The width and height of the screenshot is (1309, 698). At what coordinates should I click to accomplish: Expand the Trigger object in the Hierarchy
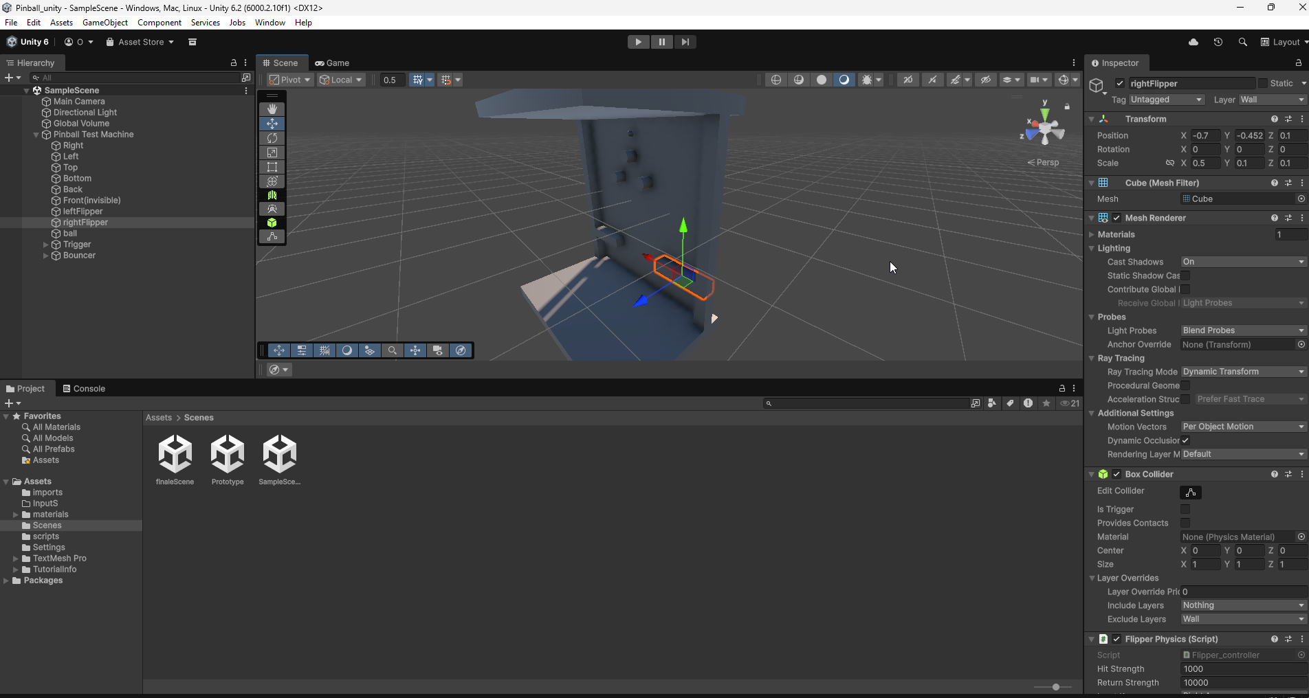[44, 244]
